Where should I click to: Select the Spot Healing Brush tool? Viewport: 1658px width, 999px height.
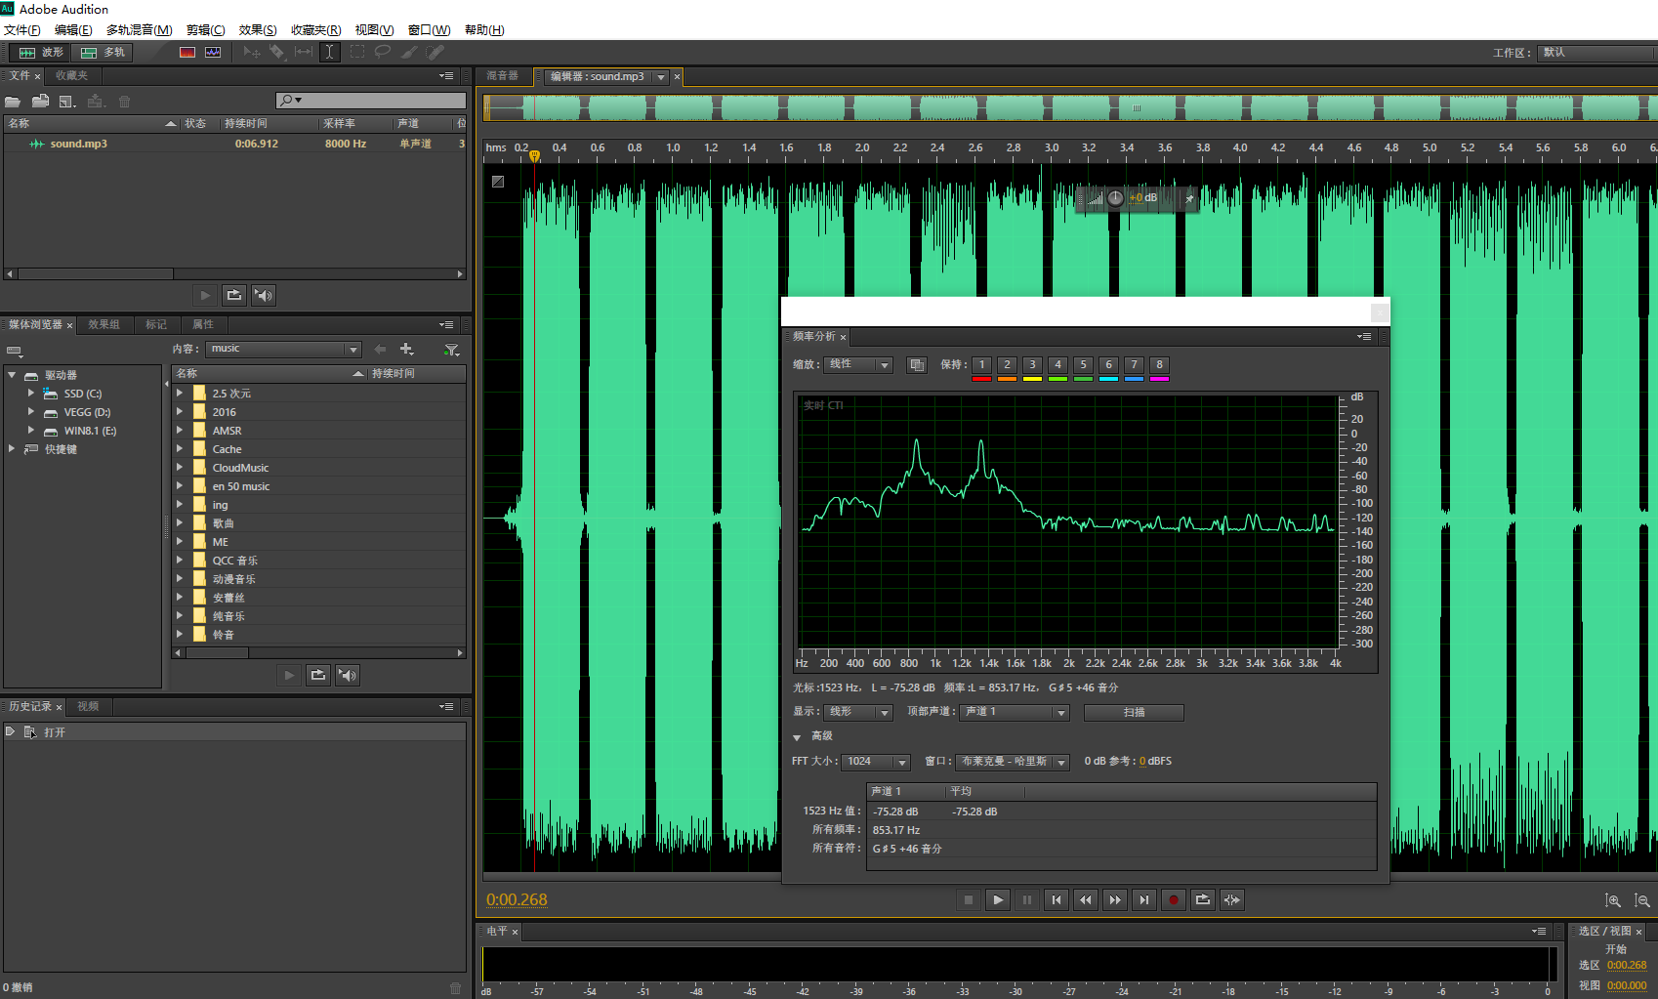click(435, 52)
